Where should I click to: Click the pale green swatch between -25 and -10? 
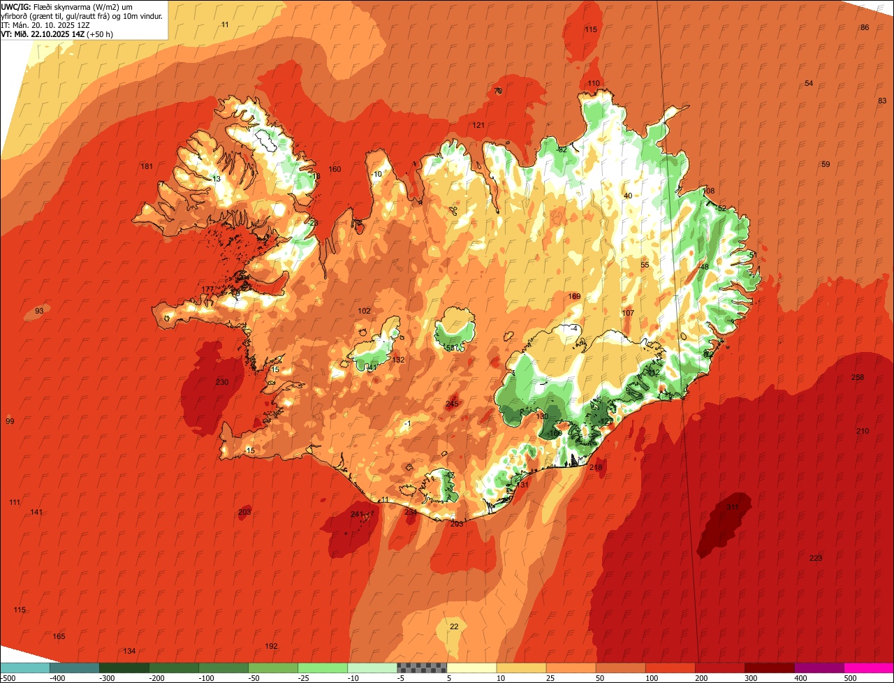[322, 668]
